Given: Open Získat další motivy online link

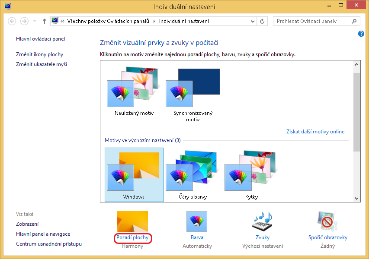Looking at the screenshot, I should tap(315, 132).
